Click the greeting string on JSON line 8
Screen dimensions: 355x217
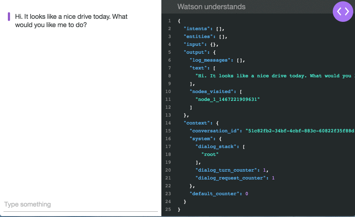[275, 76]
